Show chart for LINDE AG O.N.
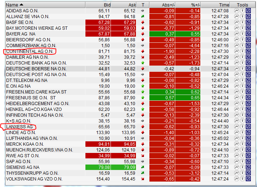 coord(237,133)
